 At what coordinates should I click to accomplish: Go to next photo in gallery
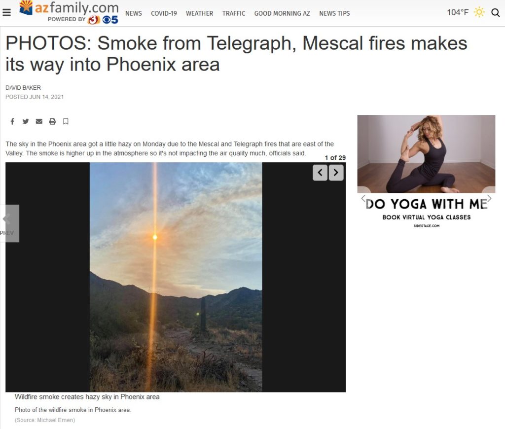click(x=336, y=173)
